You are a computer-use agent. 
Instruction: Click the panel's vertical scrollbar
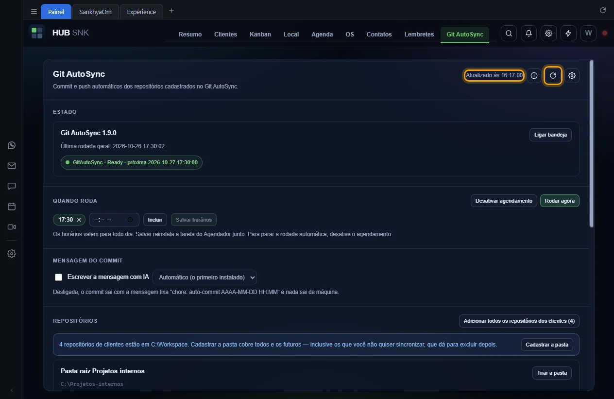tap(591, 143)
